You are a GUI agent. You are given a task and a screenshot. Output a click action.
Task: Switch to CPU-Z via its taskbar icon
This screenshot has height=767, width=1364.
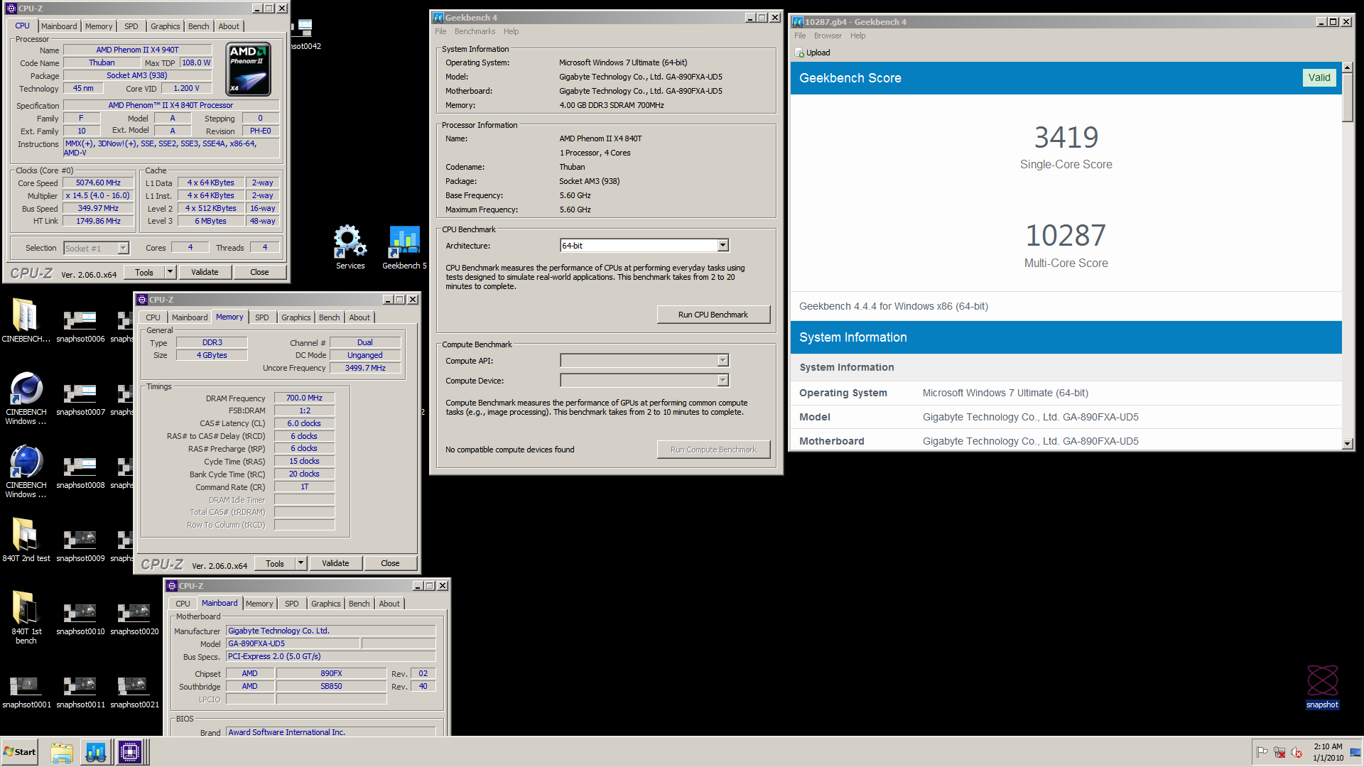(x=131, y=752)
